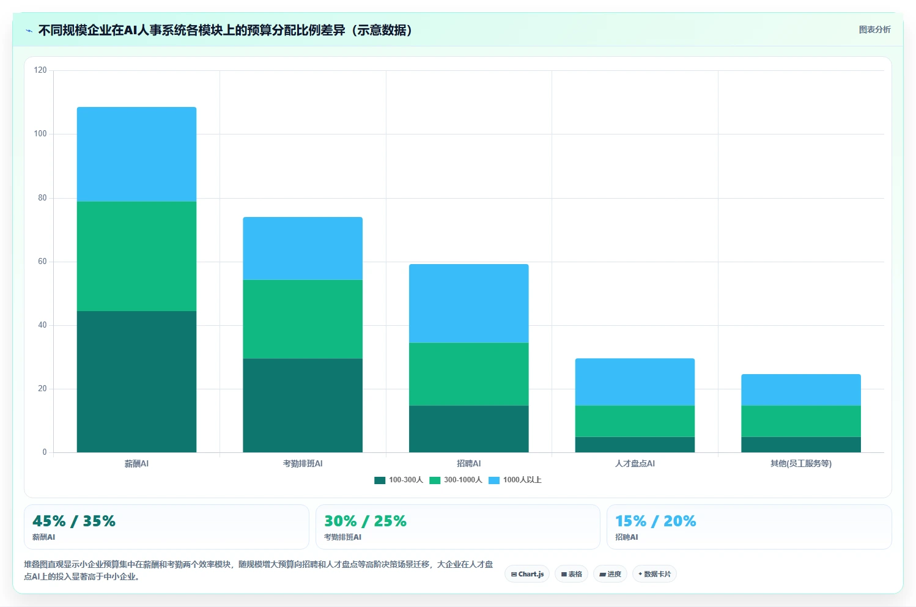Select the 数据卡片 tag chip
Image resolution: width=916 pixels, height=607 pixels.
tap(654, 574)
